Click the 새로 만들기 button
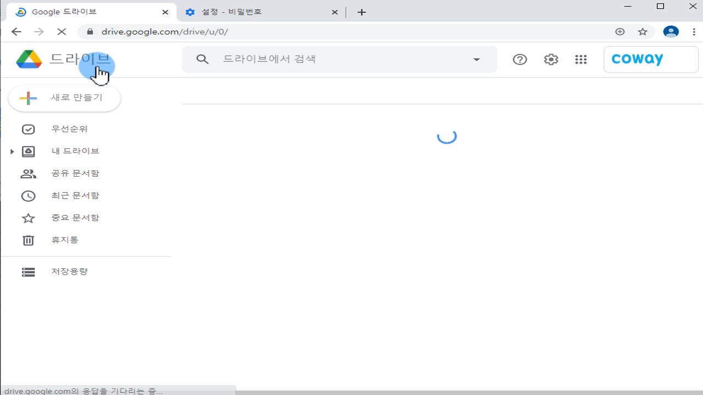 point(65,98)
